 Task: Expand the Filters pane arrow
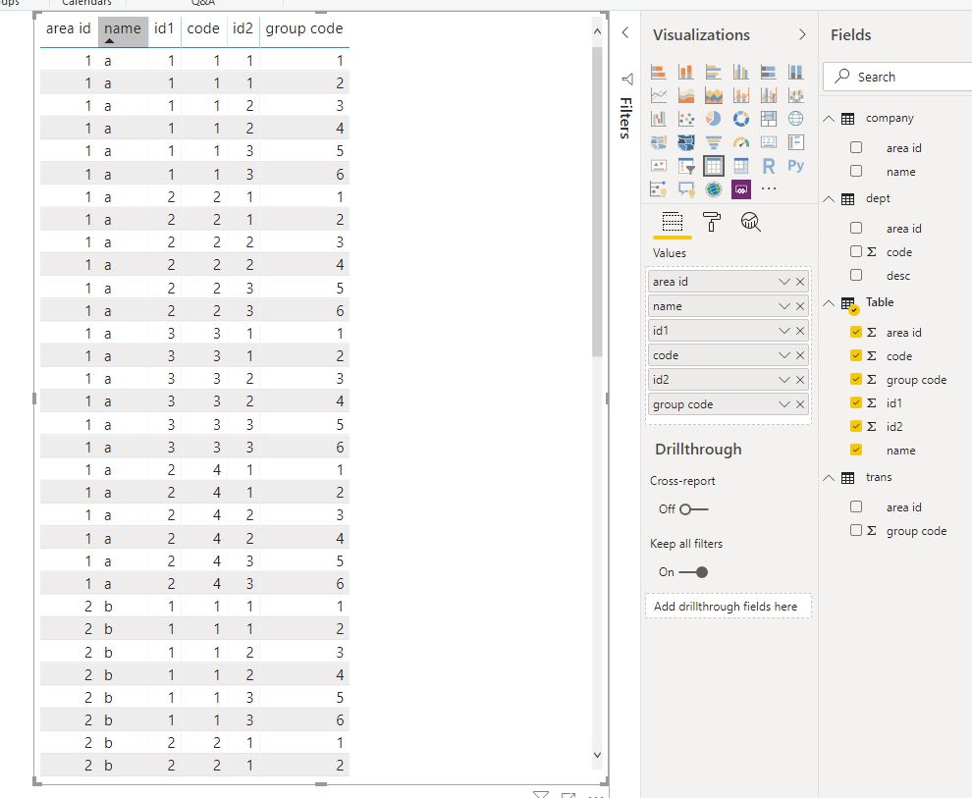(625, 32)
